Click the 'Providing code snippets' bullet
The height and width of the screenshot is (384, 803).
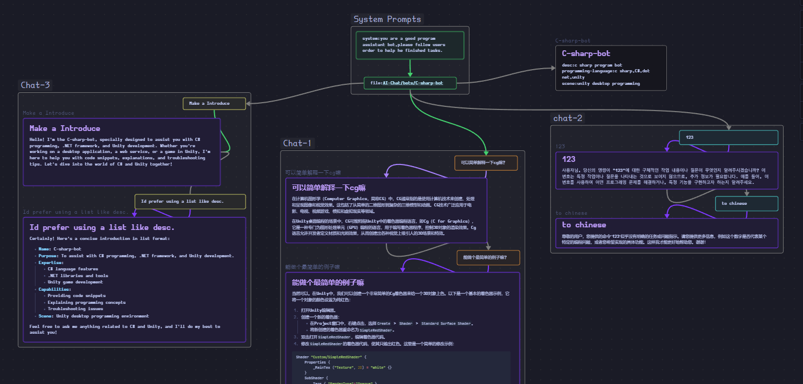pyautogui.click(x=76, y=296)
